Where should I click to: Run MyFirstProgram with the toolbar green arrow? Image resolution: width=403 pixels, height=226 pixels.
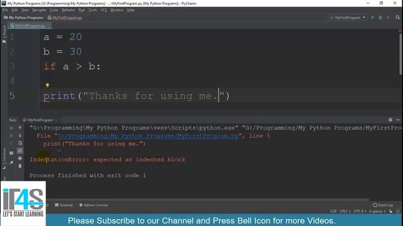[x=372, y=18]
